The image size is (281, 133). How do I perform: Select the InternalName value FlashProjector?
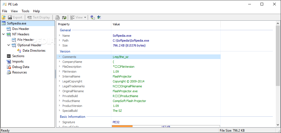tap(122, 76)
